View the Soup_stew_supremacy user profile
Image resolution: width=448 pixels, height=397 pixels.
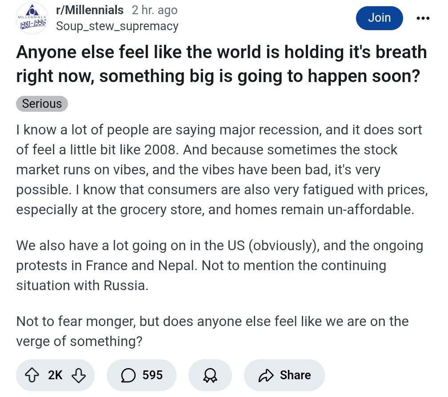tap(117, 26)
